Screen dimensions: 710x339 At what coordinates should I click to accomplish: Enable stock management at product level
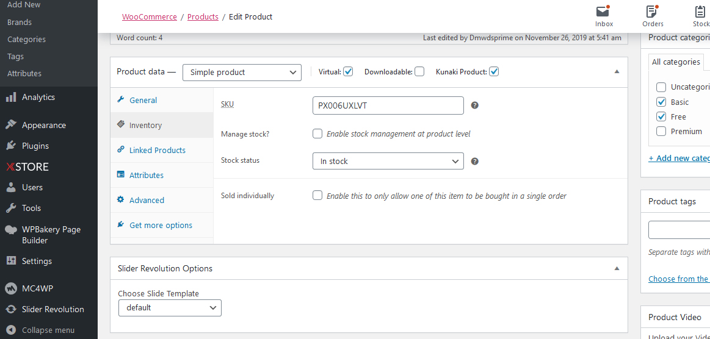[x=317, y=134]
